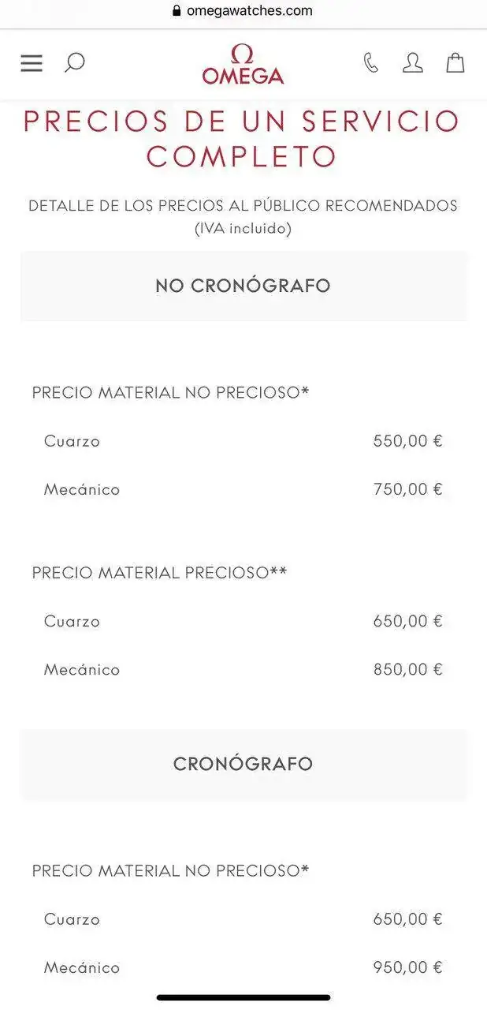487x1010 pixels.
Task: Go to homepage via Omega logo
Action: 243,65
